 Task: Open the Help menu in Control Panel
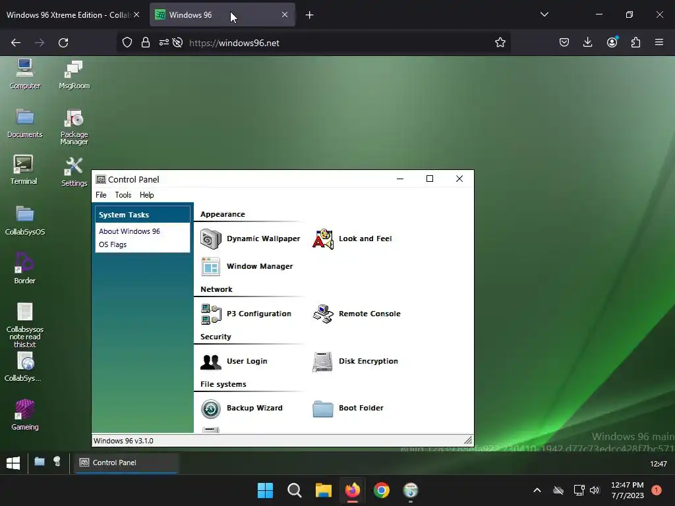(x=147, y=195)
